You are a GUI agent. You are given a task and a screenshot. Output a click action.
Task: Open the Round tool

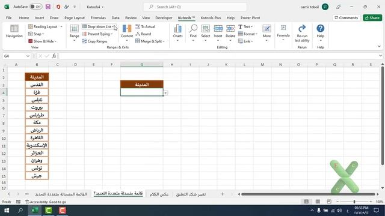pyautogui.click(x=143, y=34)
